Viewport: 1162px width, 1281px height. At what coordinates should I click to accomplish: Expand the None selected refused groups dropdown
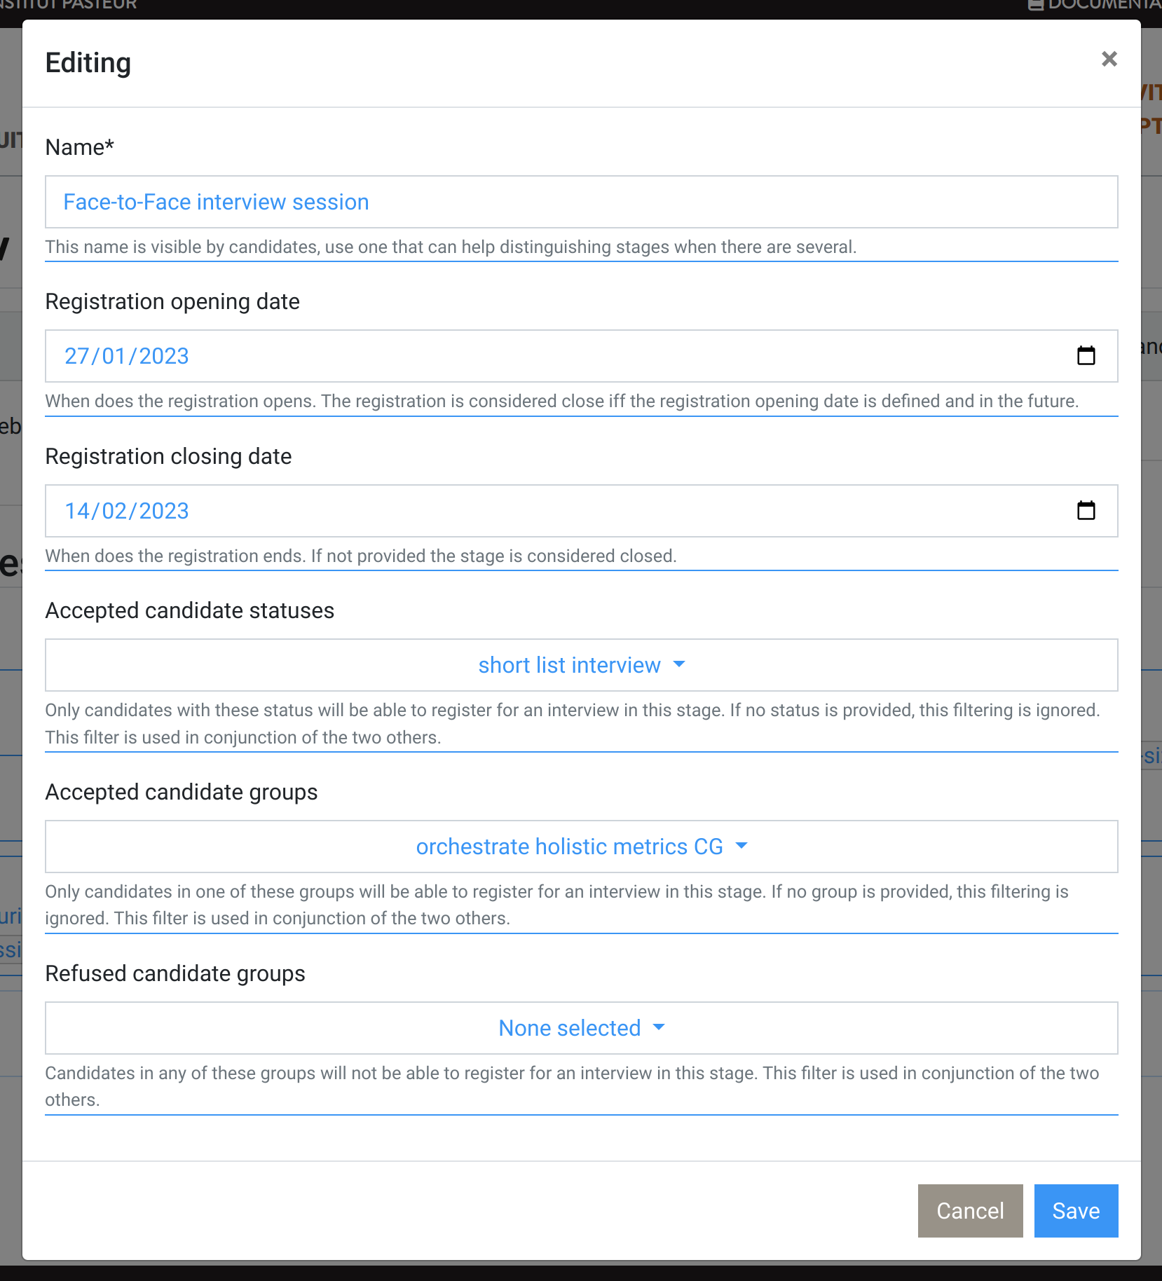click(x=580, y=1028)
